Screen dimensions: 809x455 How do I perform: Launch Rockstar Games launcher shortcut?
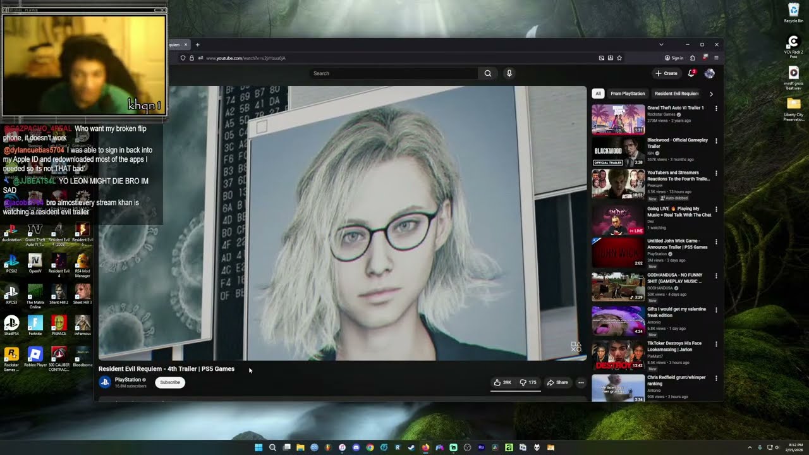11,359
